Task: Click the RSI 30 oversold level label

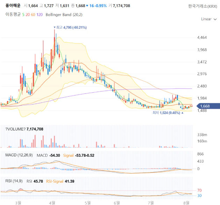Action: [x=199, y=196]
